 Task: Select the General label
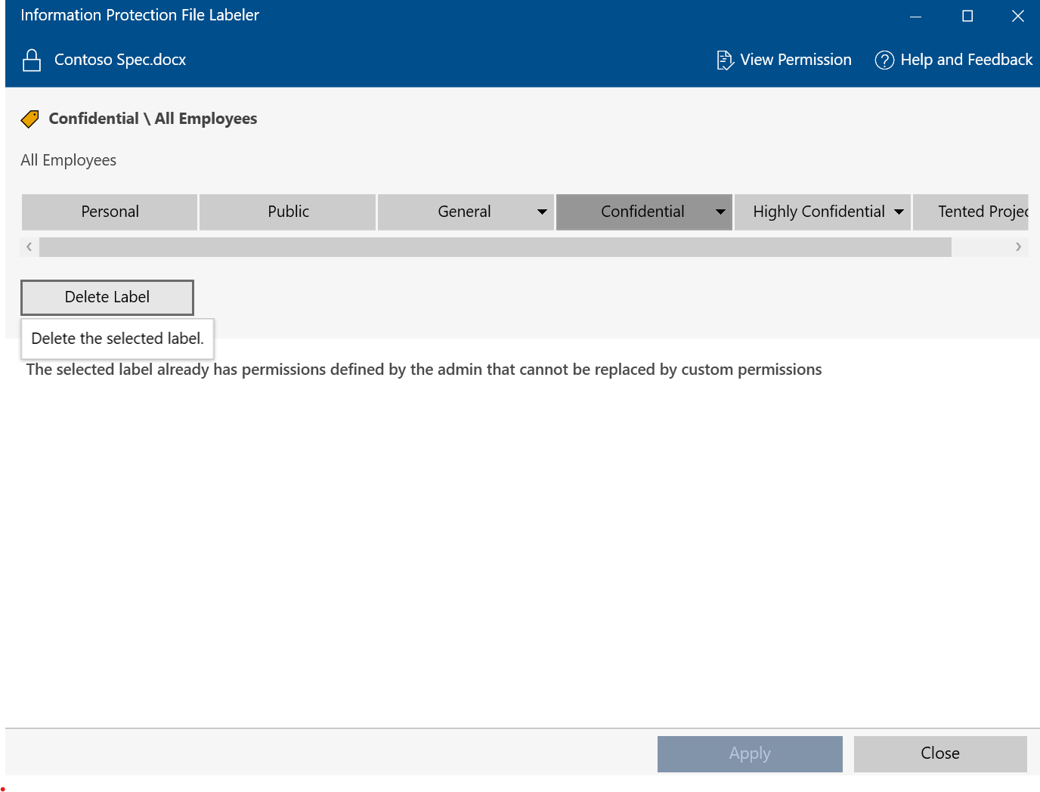[464, 212]
